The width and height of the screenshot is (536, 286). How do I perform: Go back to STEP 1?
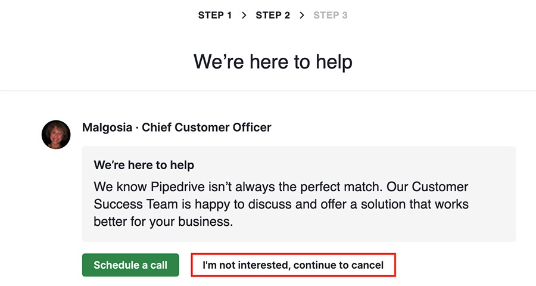[215, 15]
